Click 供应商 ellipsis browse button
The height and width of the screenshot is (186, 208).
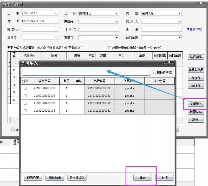pyautogui.click(x=116, y=21)
